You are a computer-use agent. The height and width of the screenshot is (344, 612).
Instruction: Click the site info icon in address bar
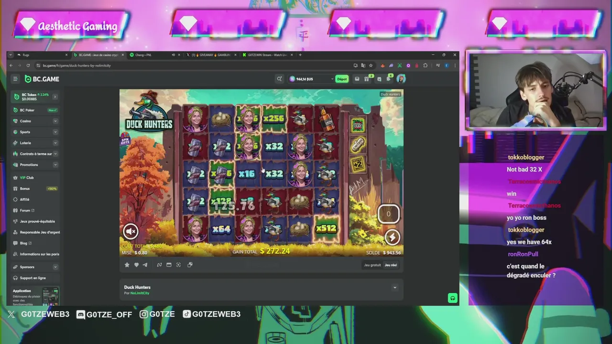pyautogui.click(x=38, y=65)
